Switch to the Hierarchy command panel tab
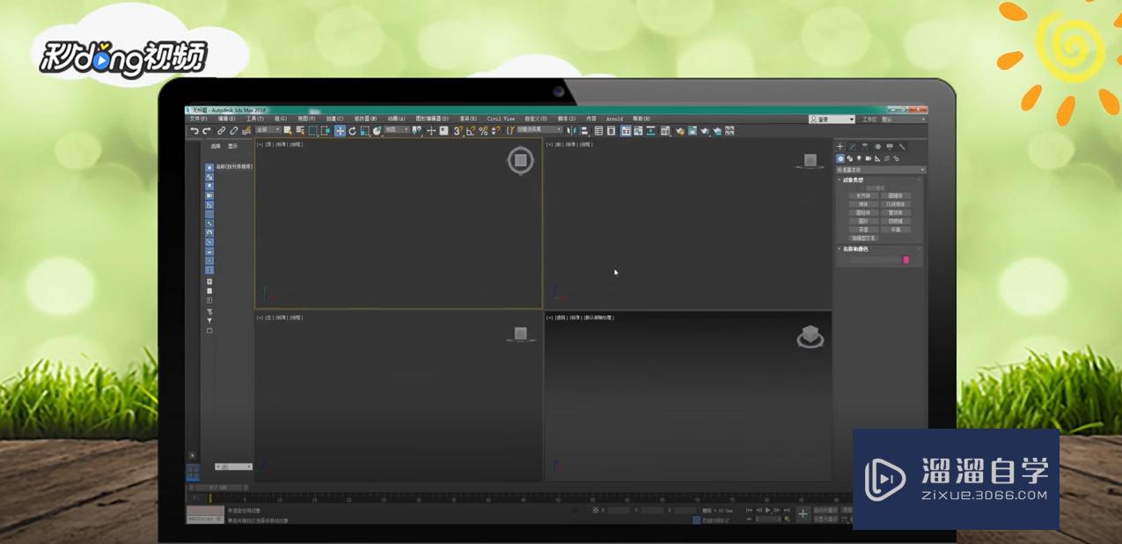 click(864, 146)
